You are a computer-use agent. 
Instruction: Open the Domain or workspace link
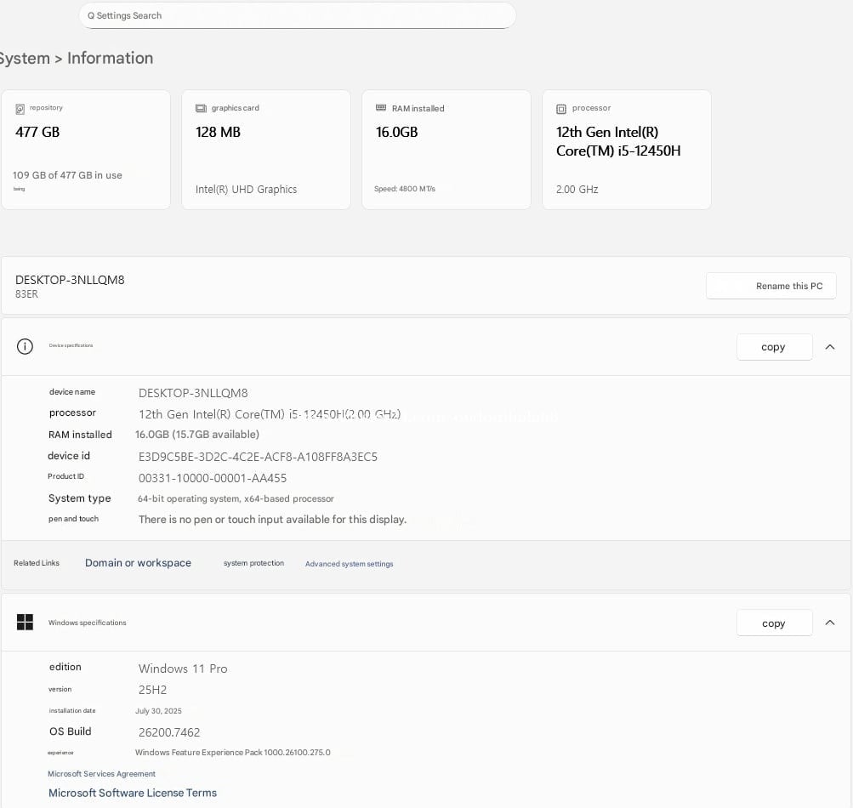(138, 563)
